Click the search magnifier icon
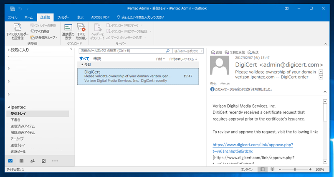This screenshot has height=177, width=334. 168,51
